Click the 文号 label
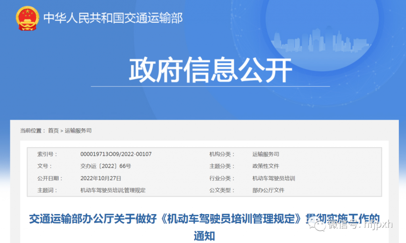This screenshot has width=406, height=243. tap(44, 166)
